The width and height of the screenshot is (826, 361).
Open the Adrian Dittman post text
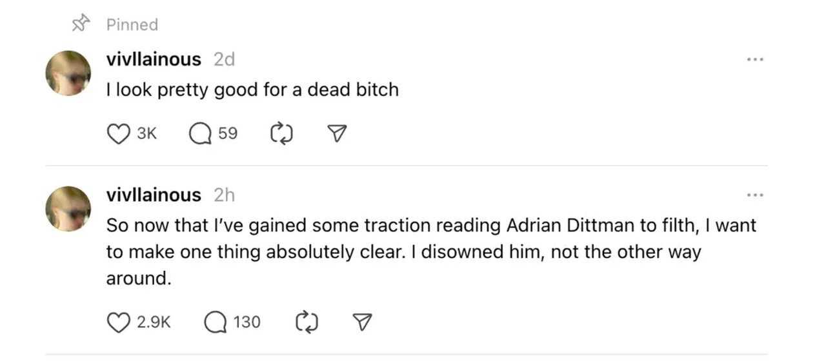click(x=426, y=251)
